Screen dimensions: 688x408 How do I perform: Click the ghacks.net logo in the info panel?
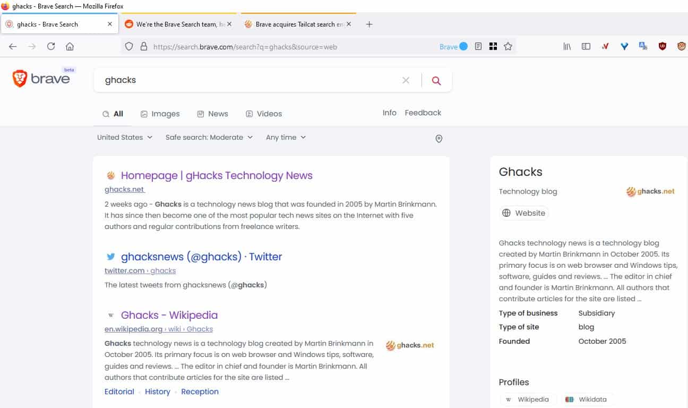coord(650,191)
